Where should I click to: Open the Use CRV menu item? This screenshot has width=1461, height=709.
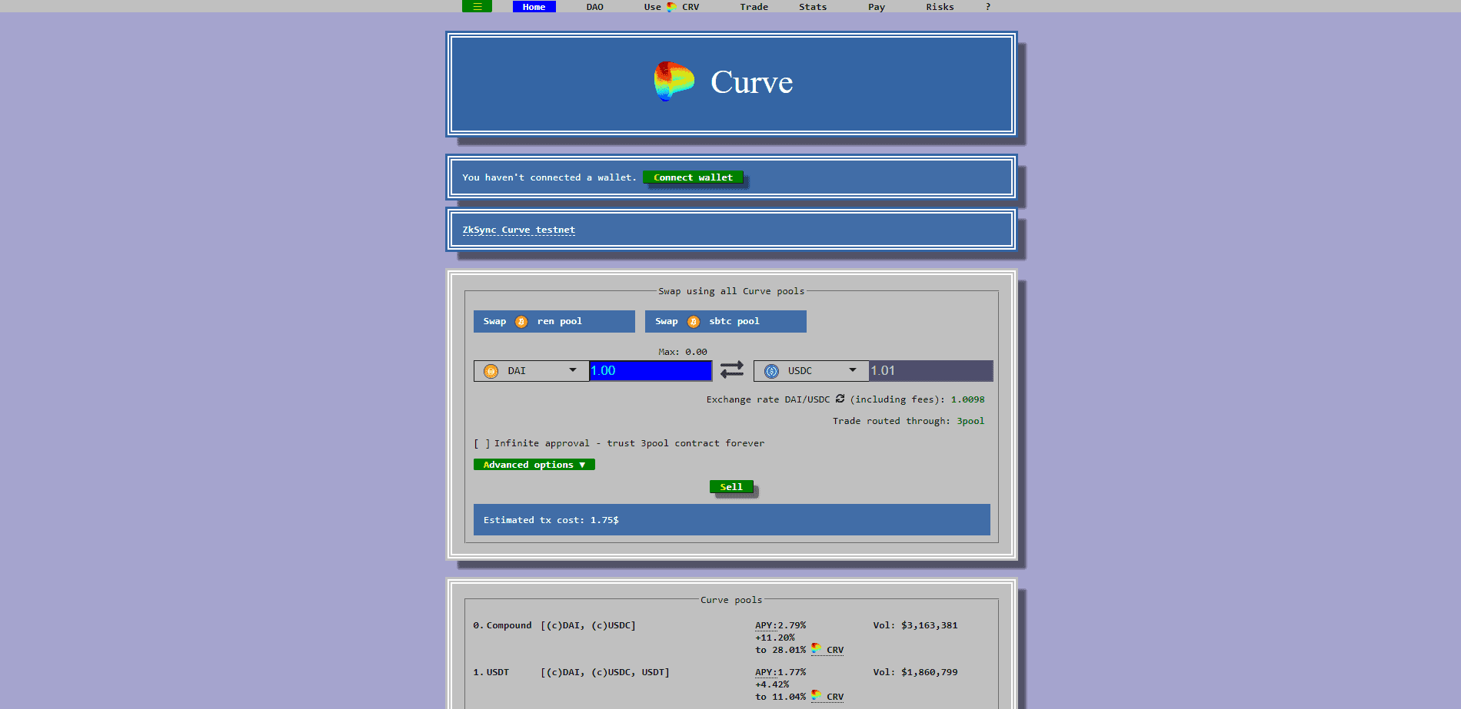pos(671,7)
